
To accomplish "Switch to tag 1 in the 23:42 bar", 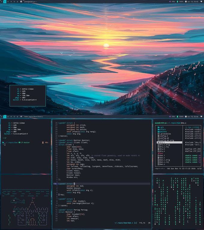I will click(x=1, y=2).
